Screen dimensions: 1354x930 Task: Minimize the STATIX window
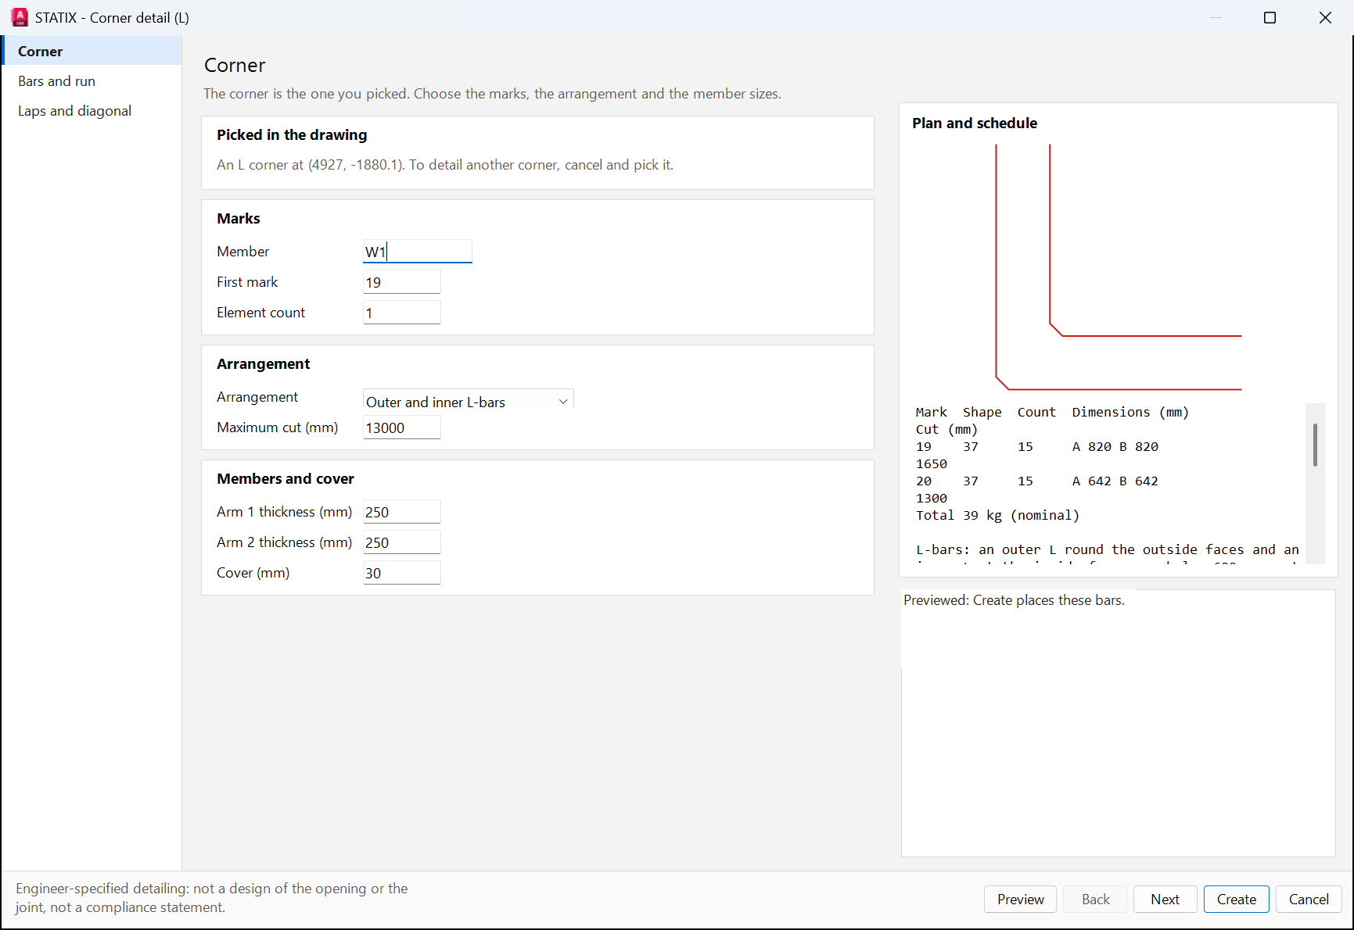(1216, 17)
